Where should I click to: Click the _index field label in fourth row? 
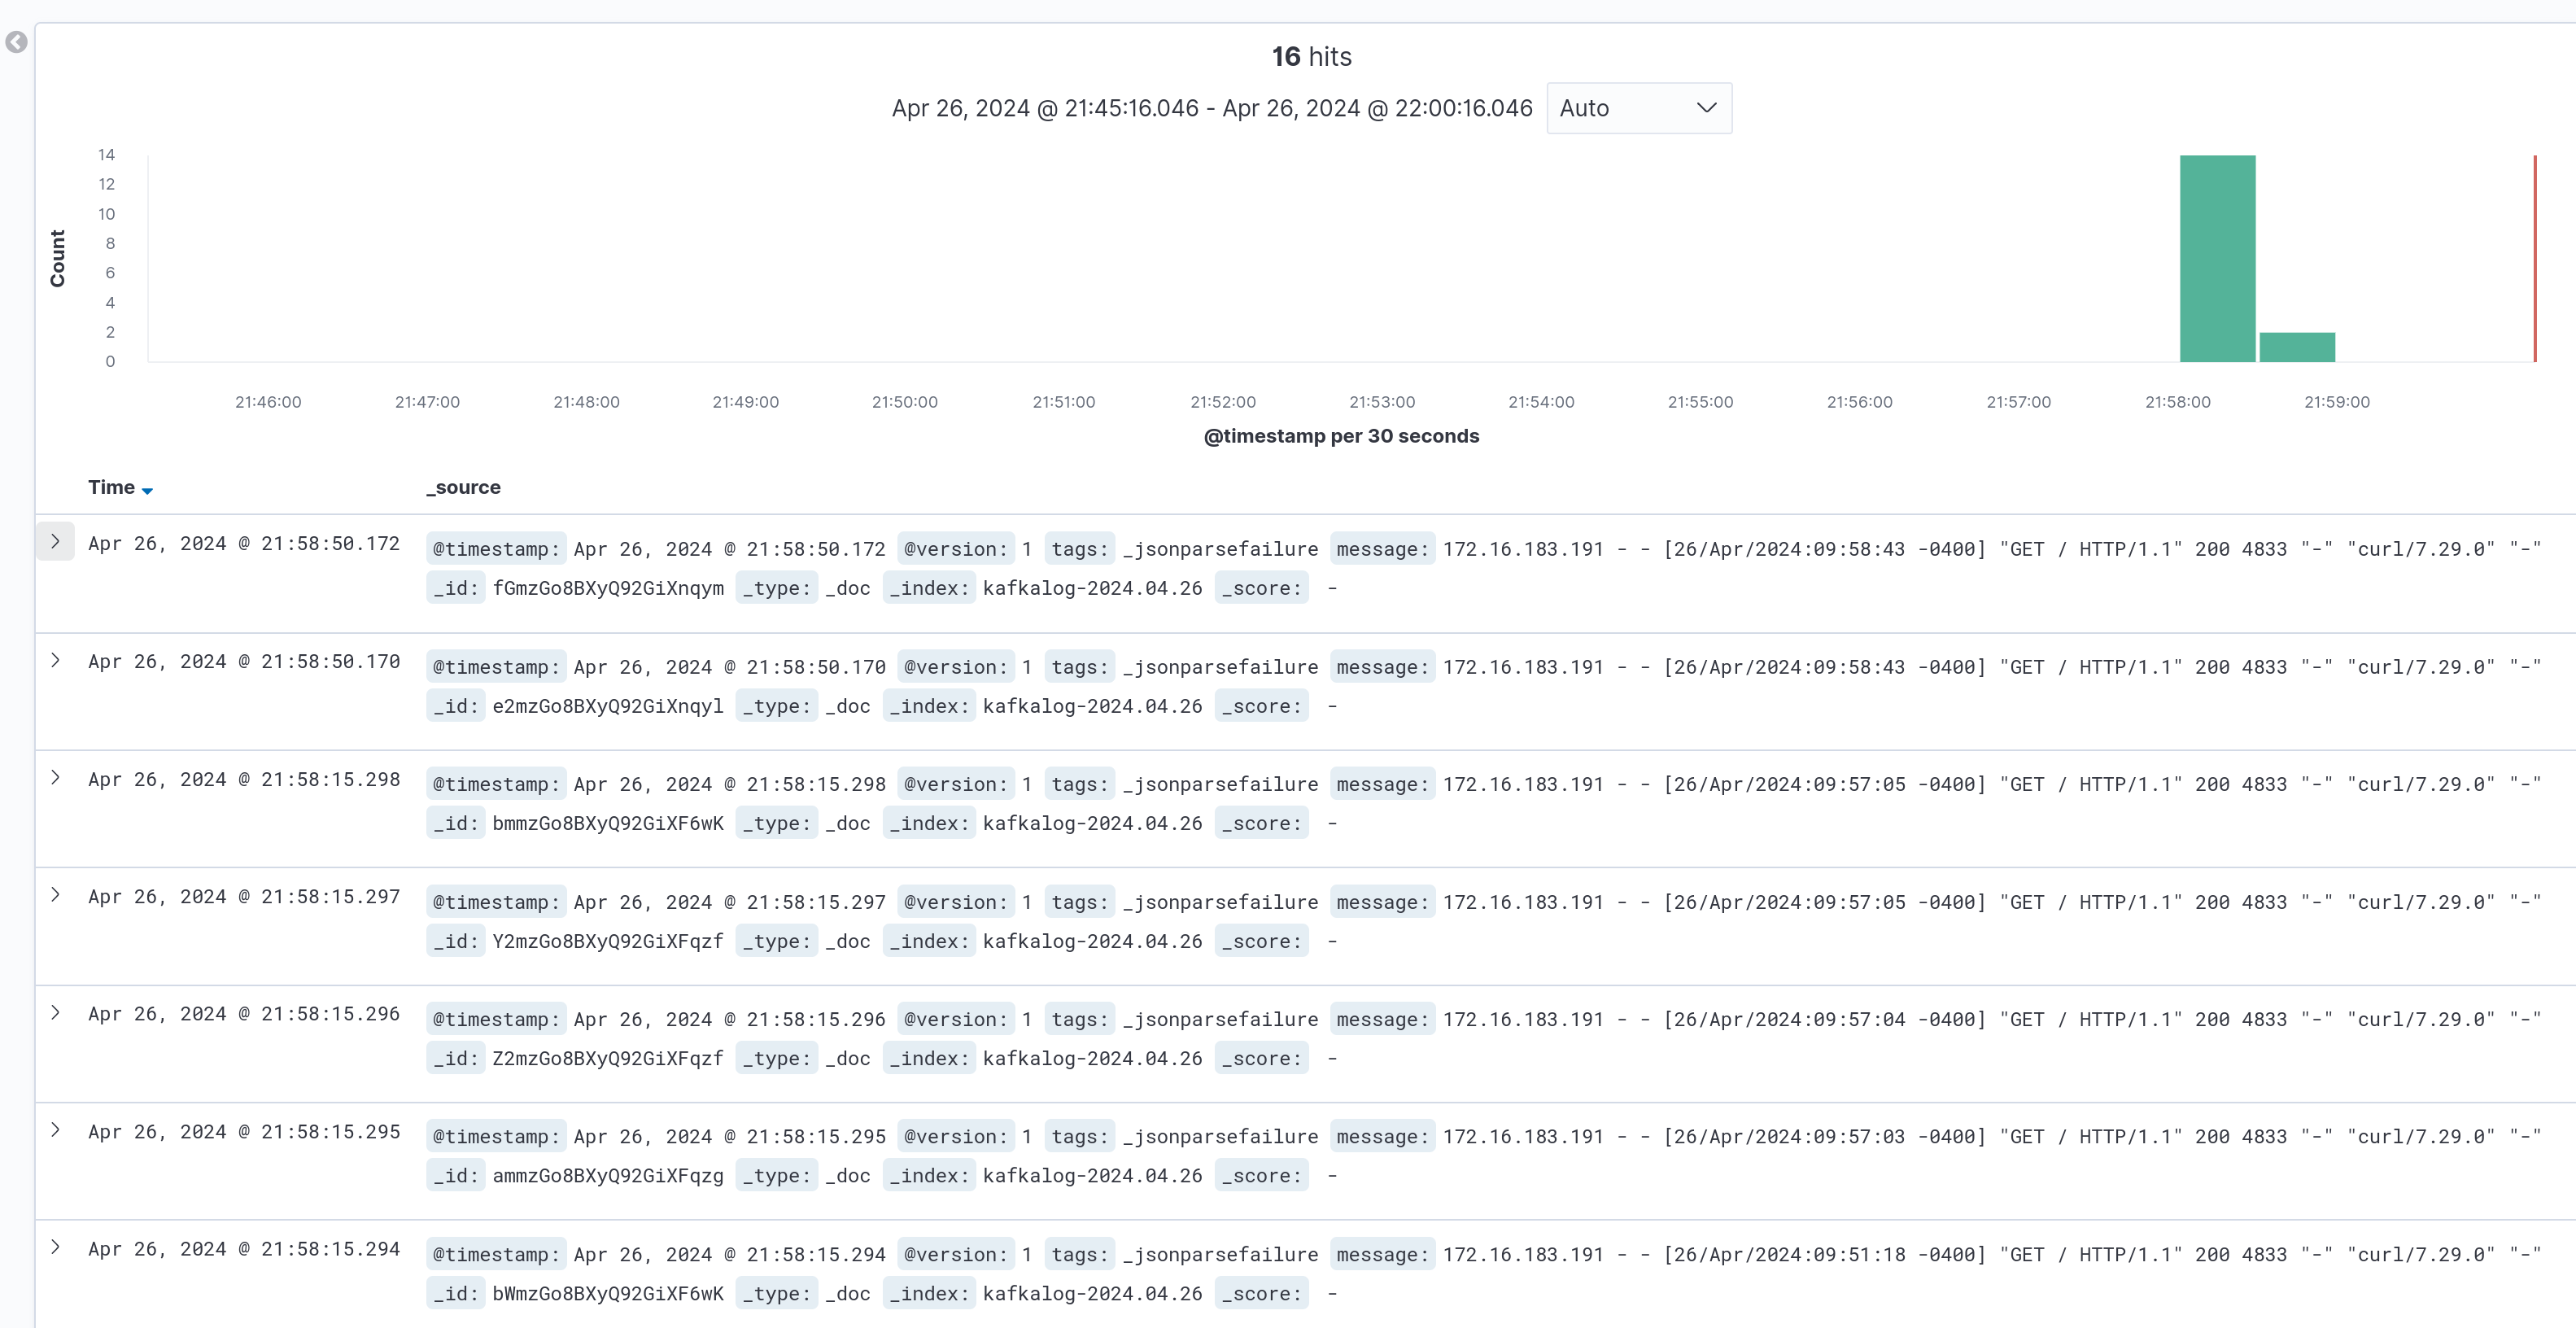click(x=929, y=941)
